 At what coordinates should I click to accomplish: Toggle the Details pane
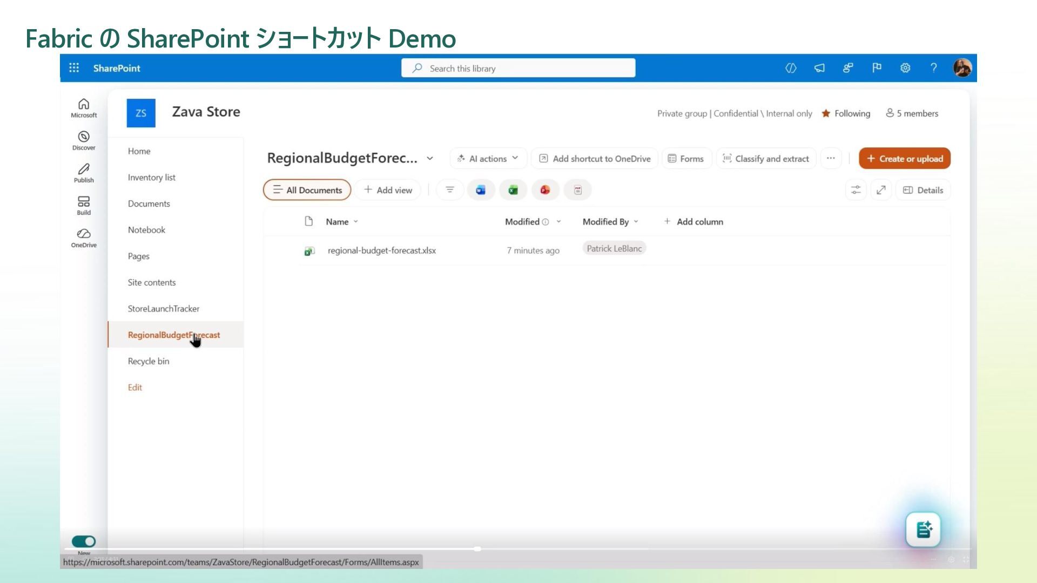pyautogui.click(x=923, y=190)
